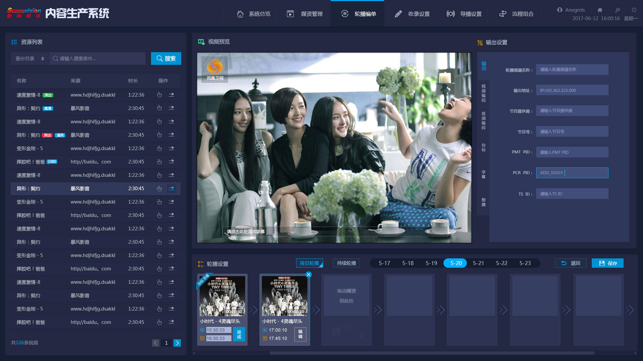Click the next page arrow in pagination
Screen dimensions: 643x361
(x=177, y=343)
